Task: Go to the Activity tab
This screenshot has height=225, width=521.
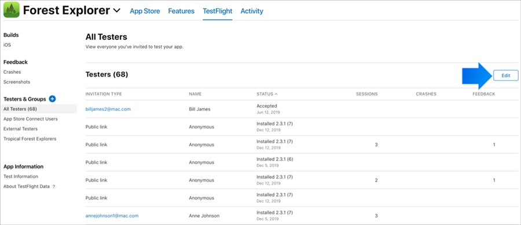Action: tap(252, 11)
